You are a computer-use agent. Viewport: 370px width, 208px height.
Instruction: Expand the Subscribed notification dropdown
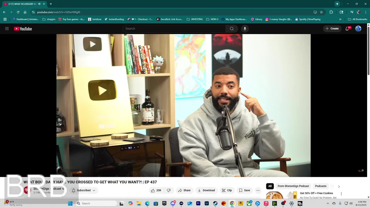pos(84,190)
